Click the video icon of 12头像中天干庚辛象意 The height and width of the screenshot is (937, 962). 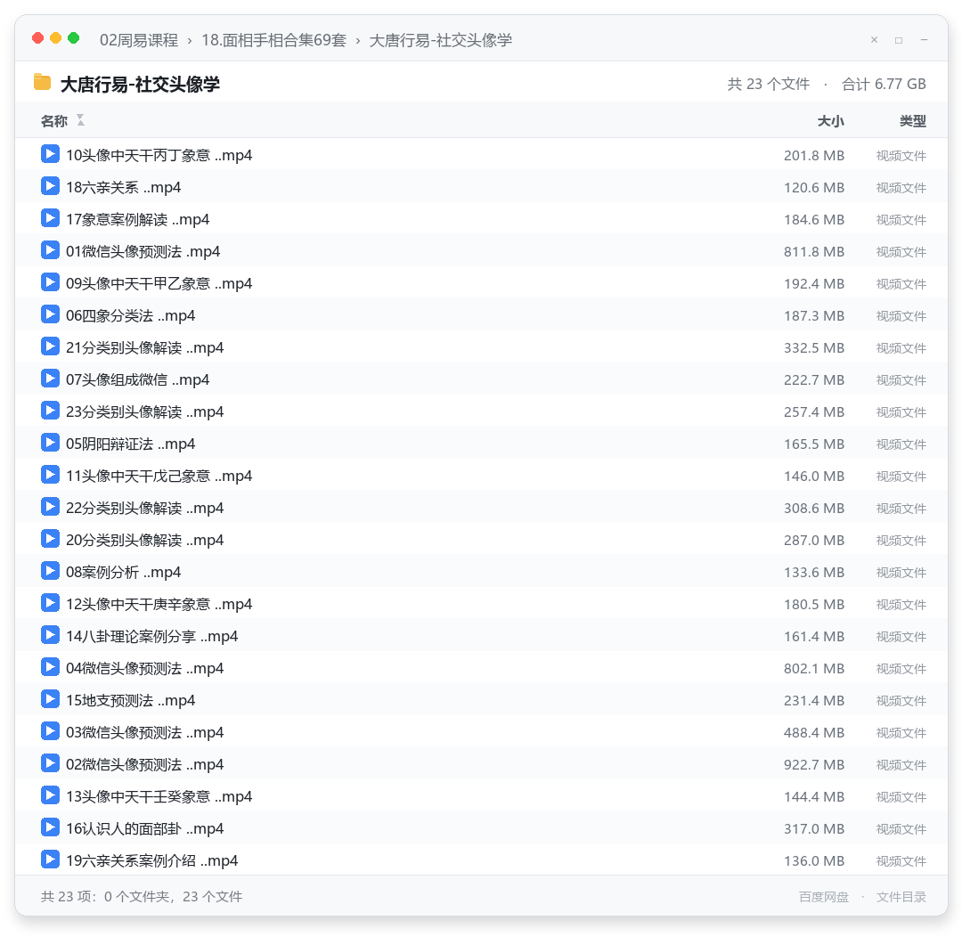point(50,603)
